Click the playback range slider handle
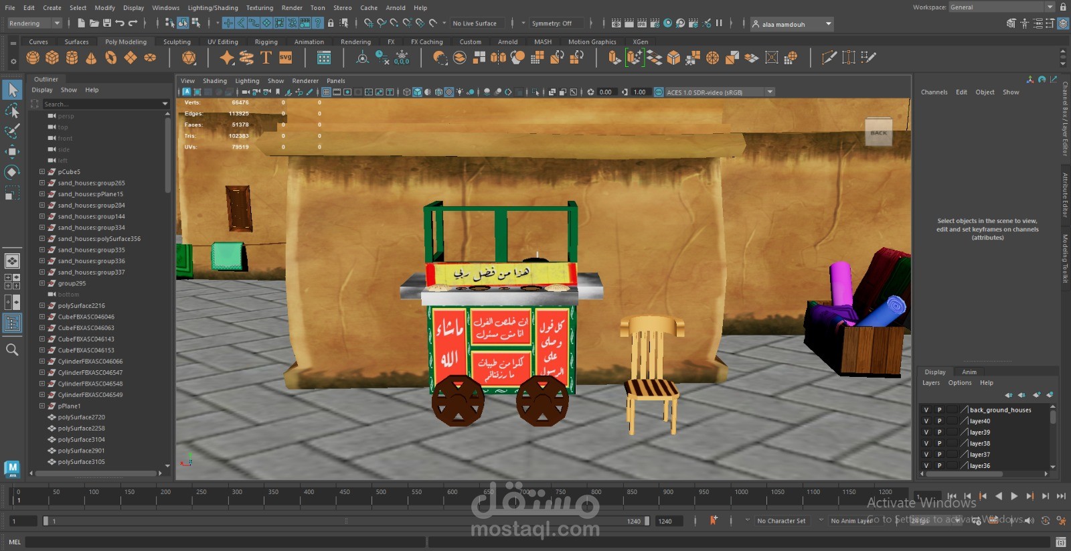The height and width of the screenshot is (551, 1071). click(46, 521)
